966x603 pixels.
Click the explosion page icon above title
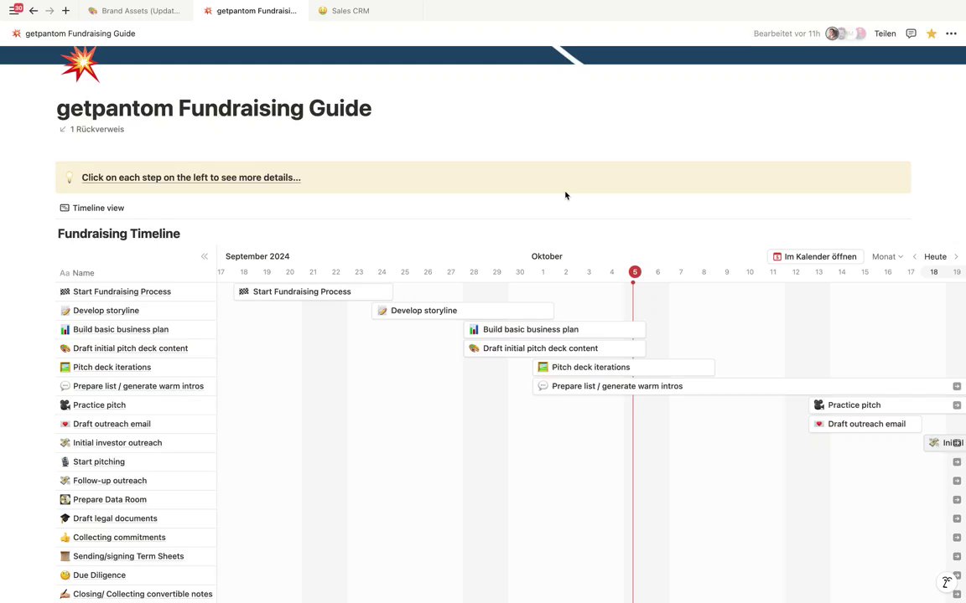(80, 64)
